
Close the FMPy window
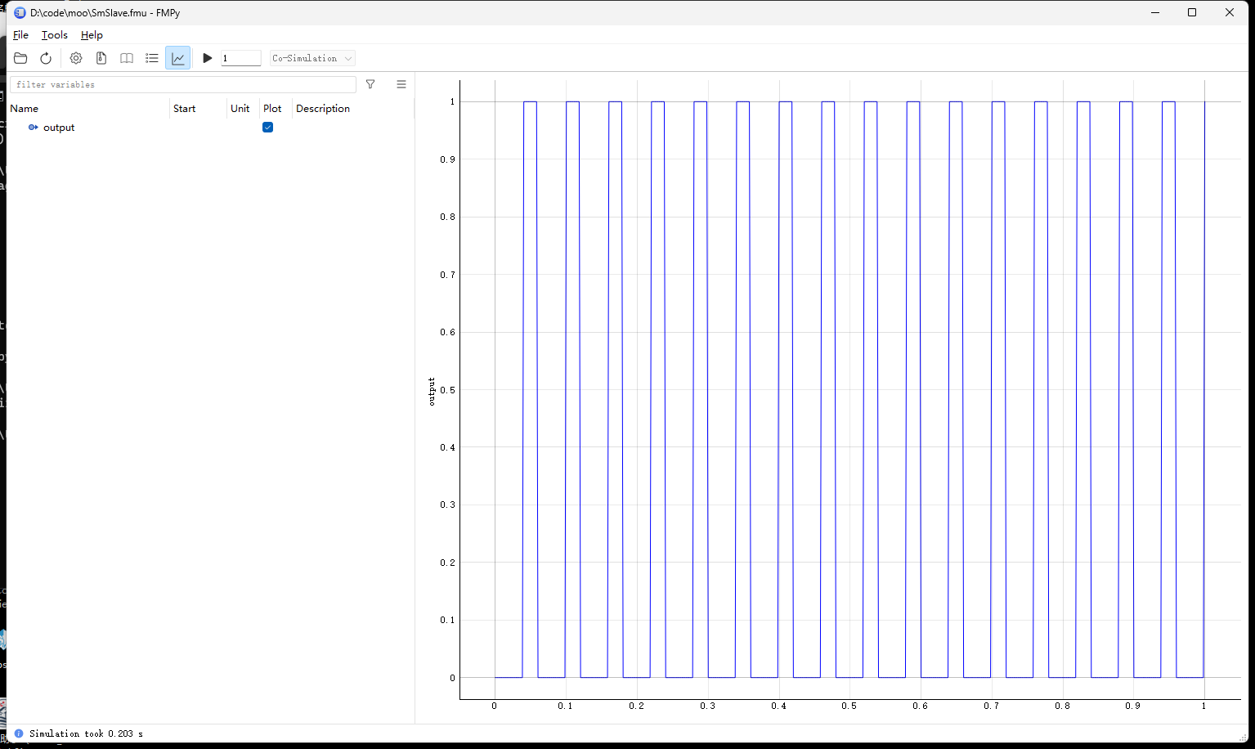pos(1230,12)
